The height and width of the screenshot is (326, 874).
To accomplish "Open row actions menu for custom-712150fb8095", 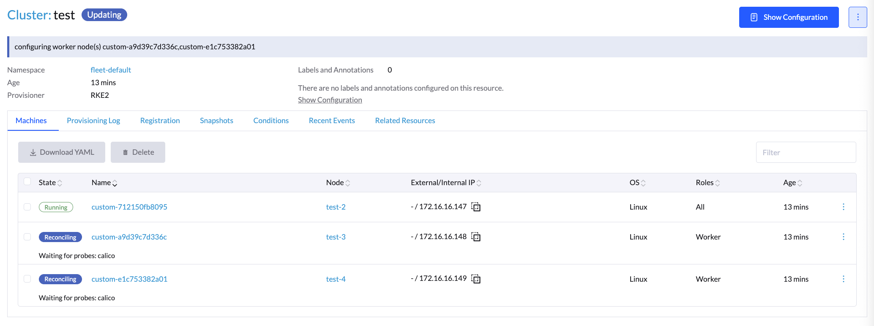I will (843, 207).
